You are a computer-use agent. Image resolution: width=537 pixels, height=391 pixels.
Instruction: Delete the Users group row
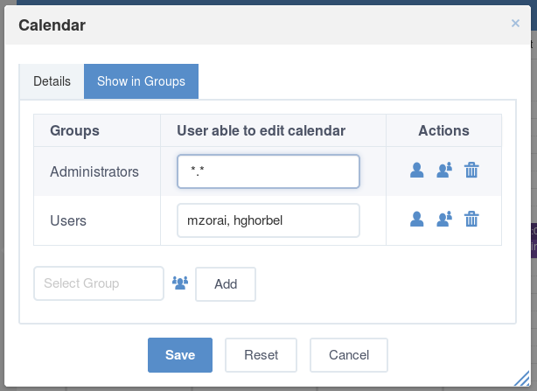coord(471,220)
